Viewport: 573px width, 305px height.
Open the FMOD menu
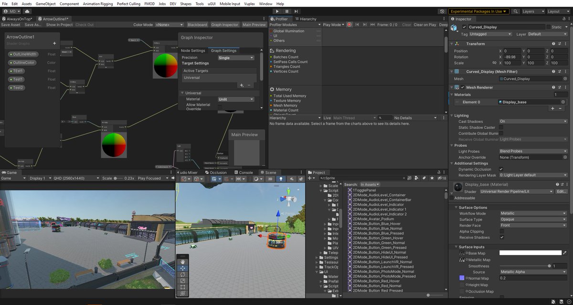149,3
